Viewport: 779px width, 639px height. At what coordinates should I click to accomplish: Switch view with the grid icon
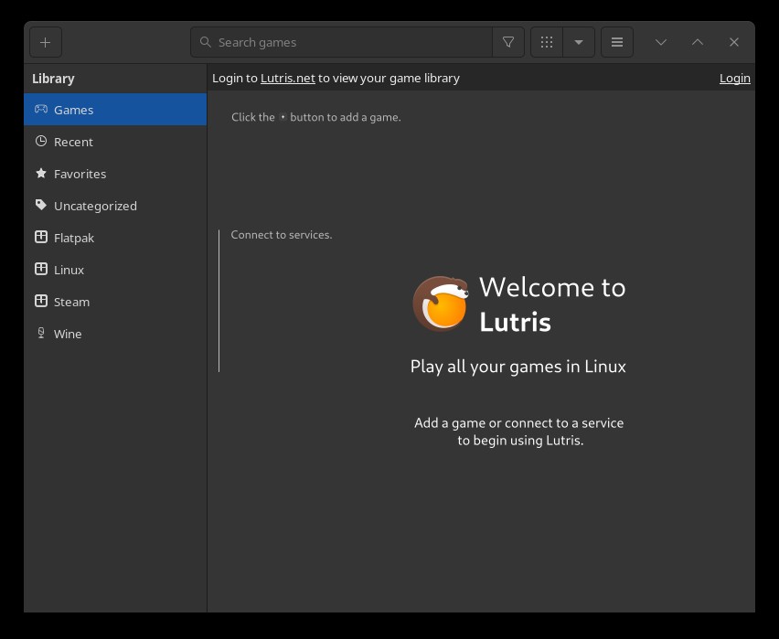547,42
